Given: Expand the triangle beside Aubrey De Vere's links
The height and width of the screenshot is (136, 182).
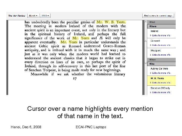Looking at the screenshot, I should click(151, 73).
